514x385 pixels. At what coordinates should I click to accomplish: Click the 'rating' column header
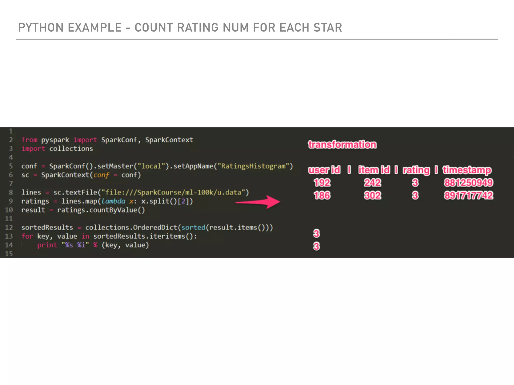416,170
